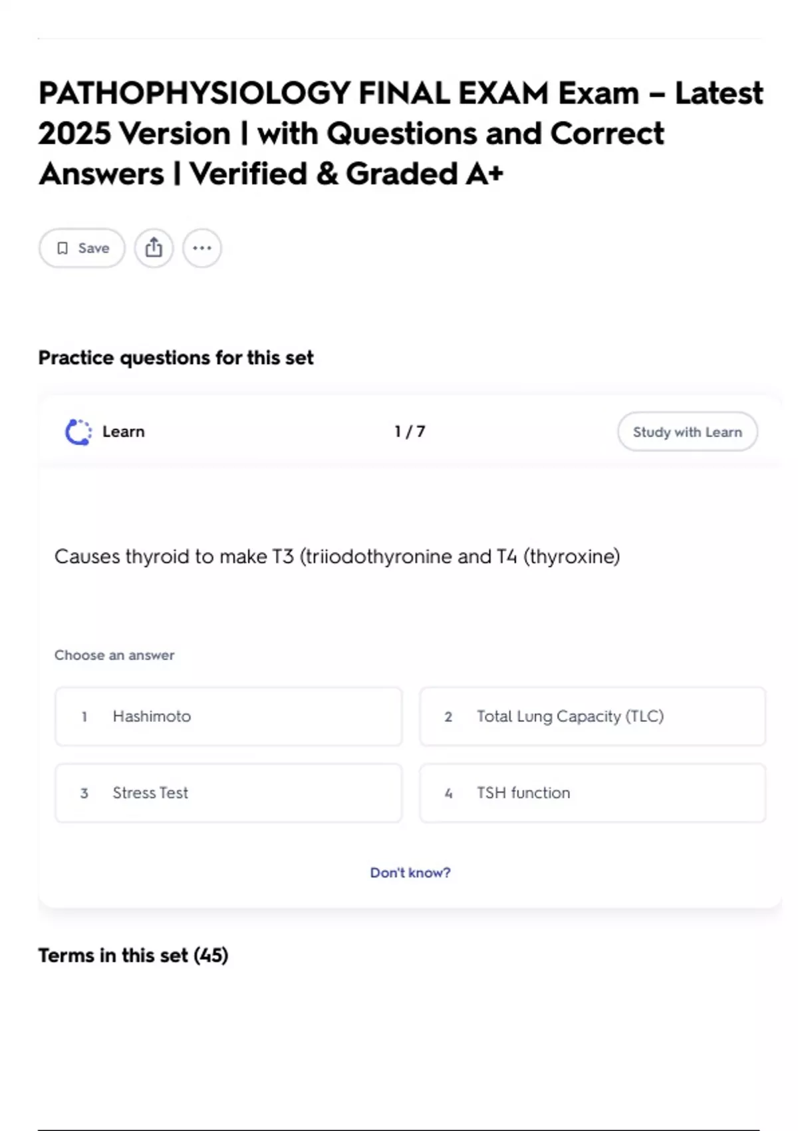Open the share icon button
The width and height of the screenshot is (798, 1131).
pyautogui.click(x=154, y=248)
